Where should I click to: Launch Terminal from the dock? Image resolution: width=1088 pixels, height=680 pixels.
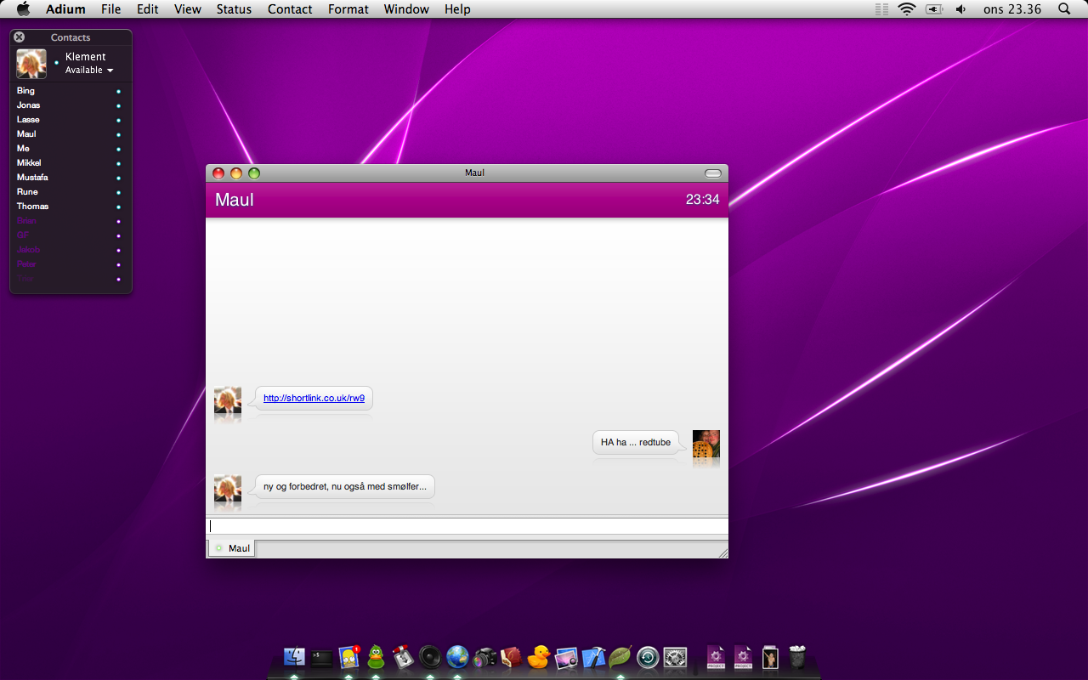(x=321, y=658)
